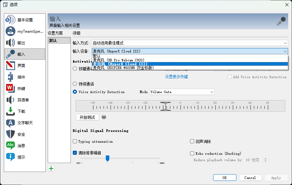Viewport: 292px width, 185px height.
Task: Click the Cancel button
Action: click(250, 178)
